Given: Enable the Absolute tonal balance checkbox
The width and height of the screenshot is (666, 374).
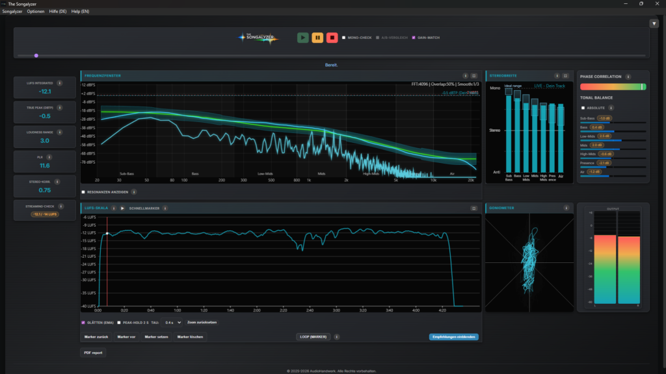Looking at the screenshot, I should [x=583, y=108].
